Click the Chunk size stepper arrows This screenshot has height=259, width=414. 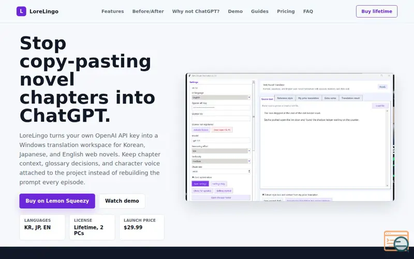249,171
